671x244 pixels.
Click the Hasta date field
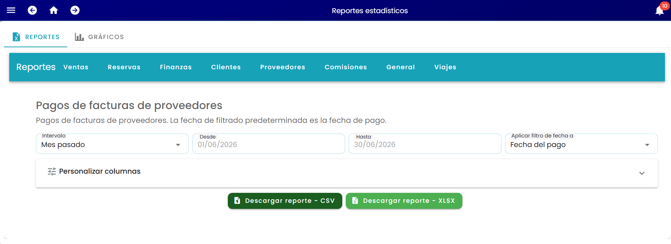point(425,144)
